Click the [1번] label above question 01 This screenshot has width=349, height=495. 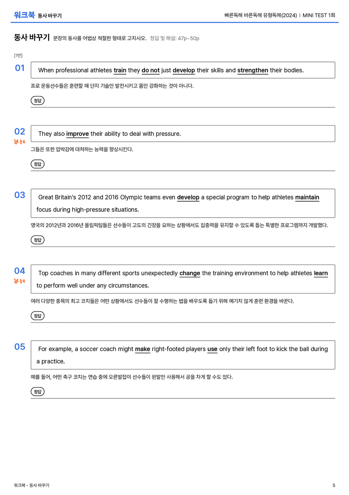click(18, 56)
